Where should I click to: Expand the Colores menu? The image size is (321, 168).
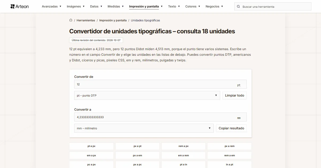coord(193,6)
